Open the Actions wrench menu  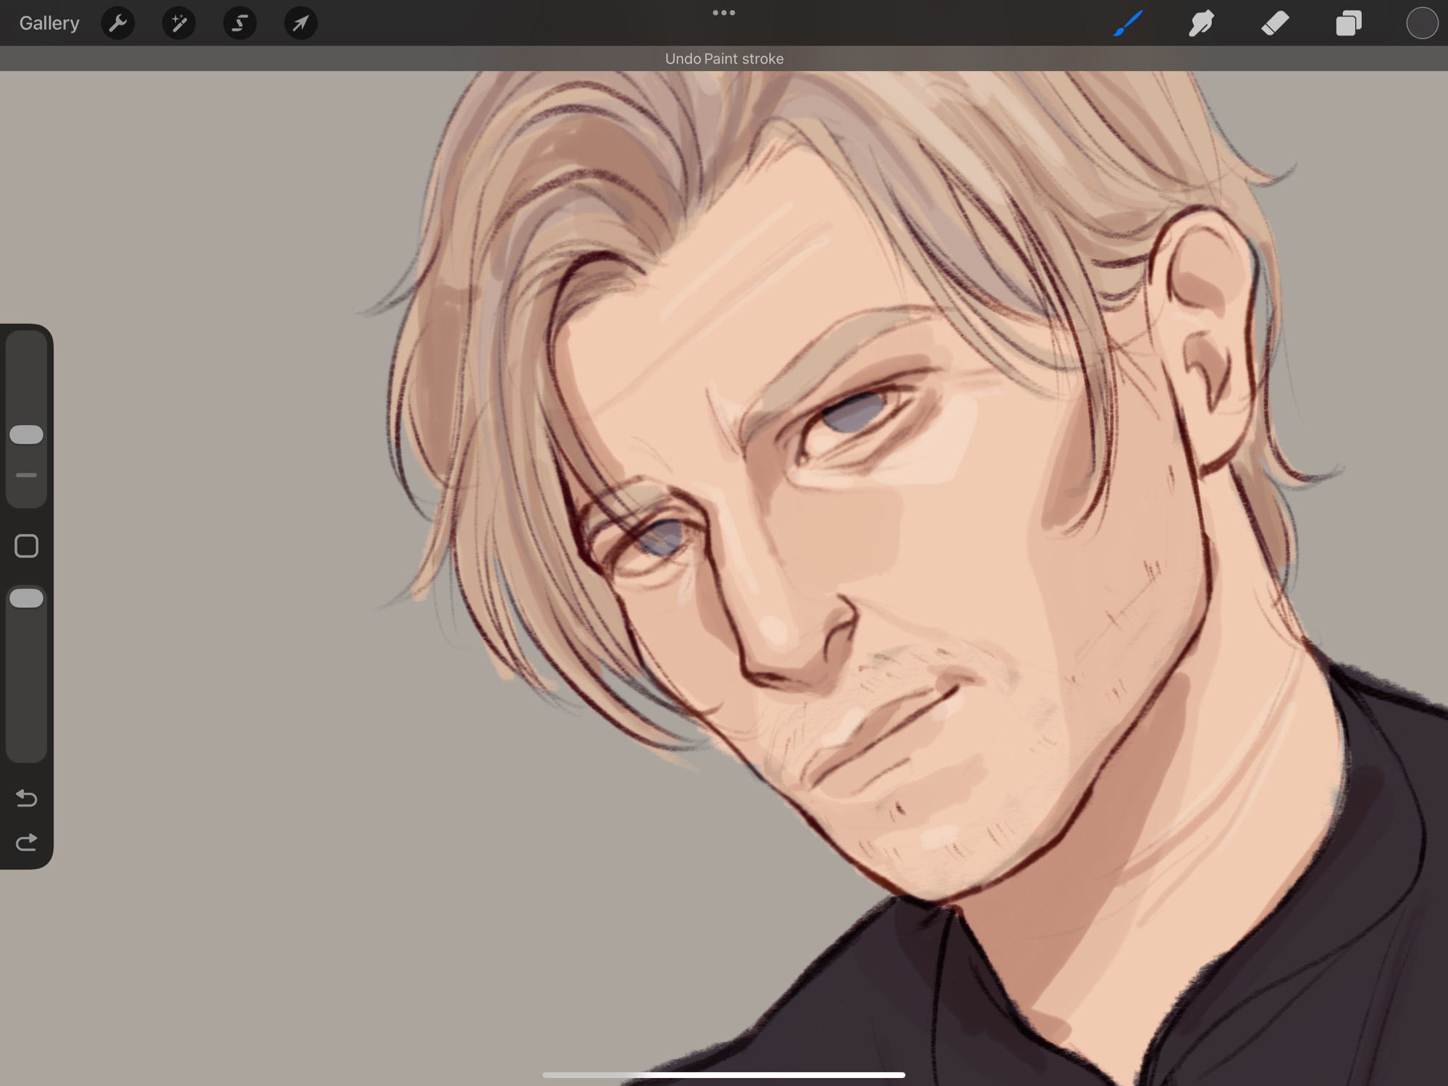(118, 23)
